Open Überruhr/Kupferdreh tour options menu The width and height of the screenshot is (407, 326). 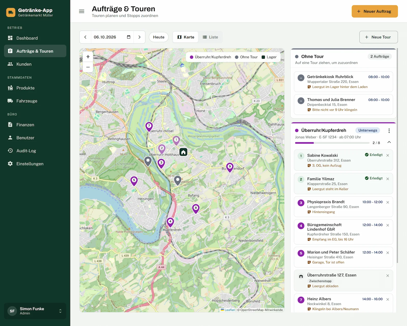pyautogui.click(x=389, y=131)
